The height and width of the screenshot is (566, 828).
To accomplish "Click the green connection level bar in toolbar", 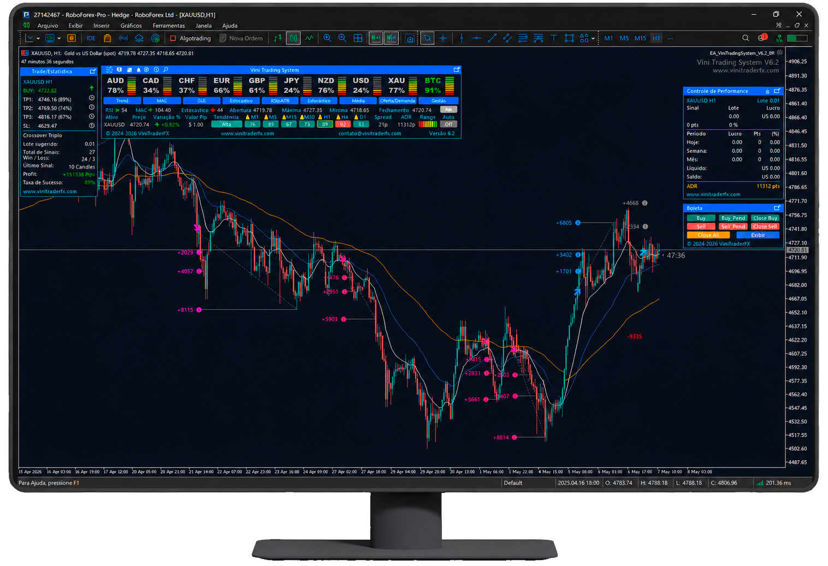I will coord(797,38).
